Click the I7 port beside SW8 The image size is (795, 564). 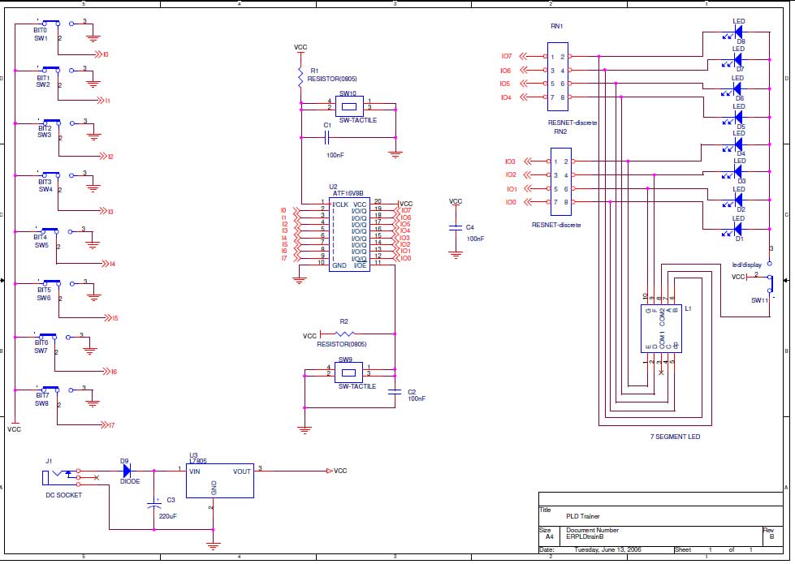[108, 424]
